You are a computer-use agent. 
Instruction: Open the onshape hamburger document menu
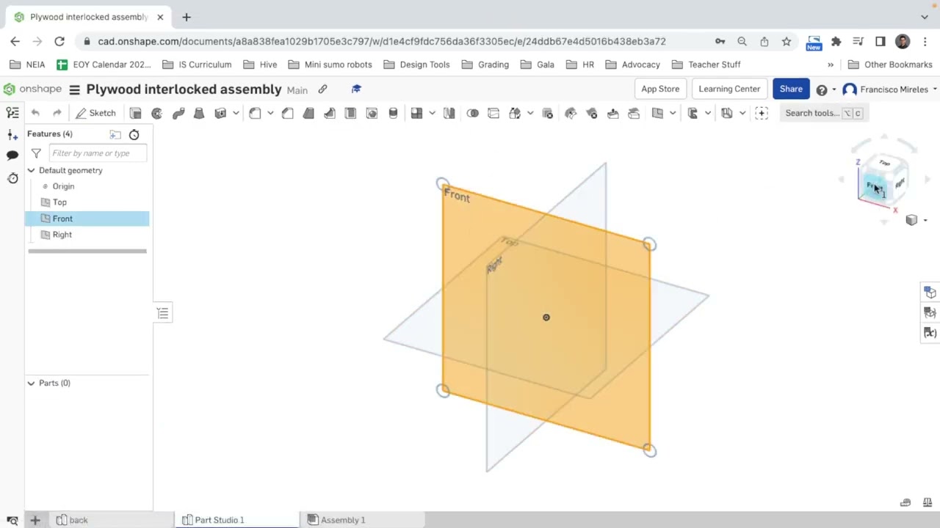pyautogui.click(x=74, y=89)
